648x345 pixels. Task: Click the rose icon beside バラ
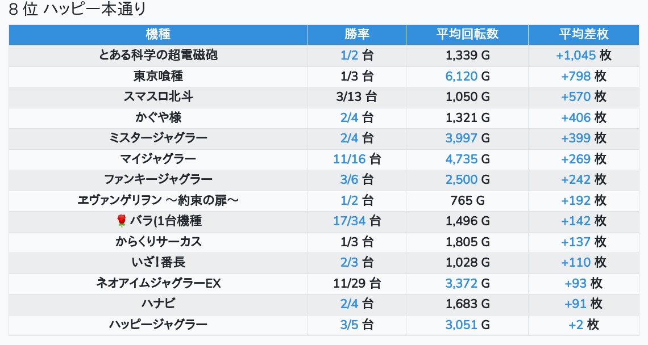click(121, 221)
